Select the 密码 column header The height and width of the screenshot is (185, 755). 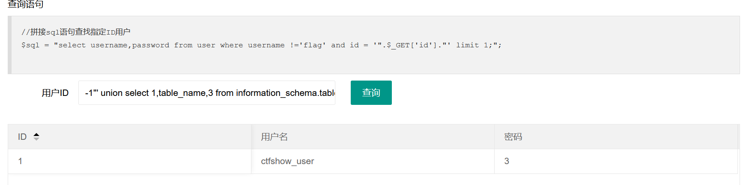513,137
